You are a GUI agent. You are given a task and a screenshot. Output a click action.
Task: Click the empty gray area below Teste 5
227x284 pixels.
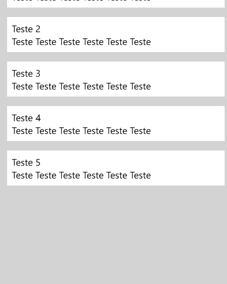pyautogui.click(x=113, y=235)
